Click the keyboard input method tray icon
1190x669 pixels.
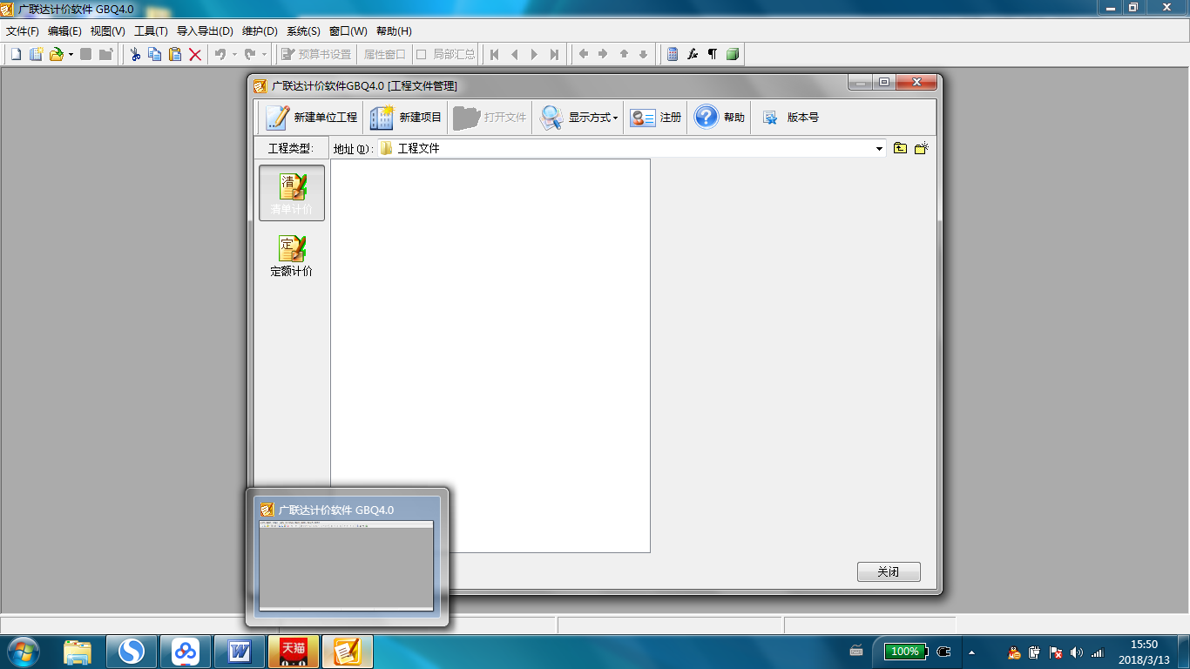pyautogui.click(x=856, y=651)
